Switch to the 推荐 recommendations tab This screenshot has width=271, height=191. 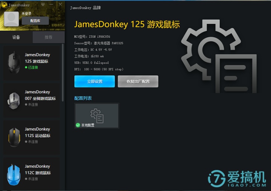(49, 37)
